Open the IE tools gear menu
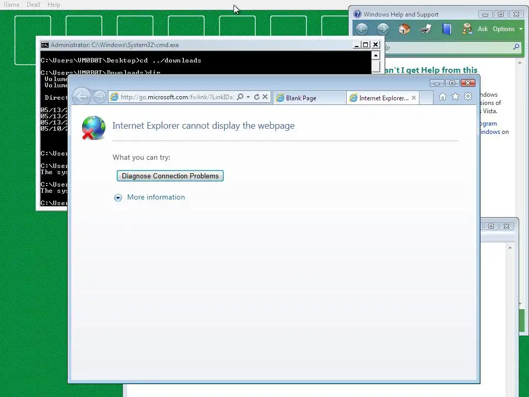 (468, 97)
